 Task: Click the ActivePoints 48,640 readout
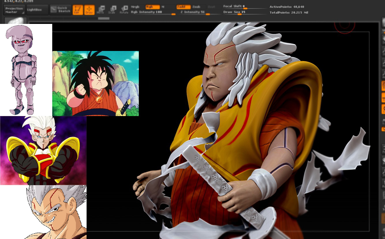(x=287, y=7)
